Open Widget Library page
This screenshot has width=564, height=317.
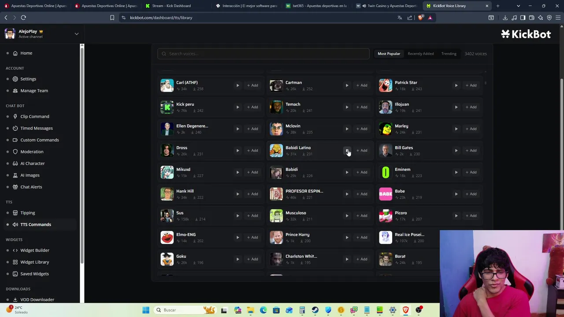35,262
